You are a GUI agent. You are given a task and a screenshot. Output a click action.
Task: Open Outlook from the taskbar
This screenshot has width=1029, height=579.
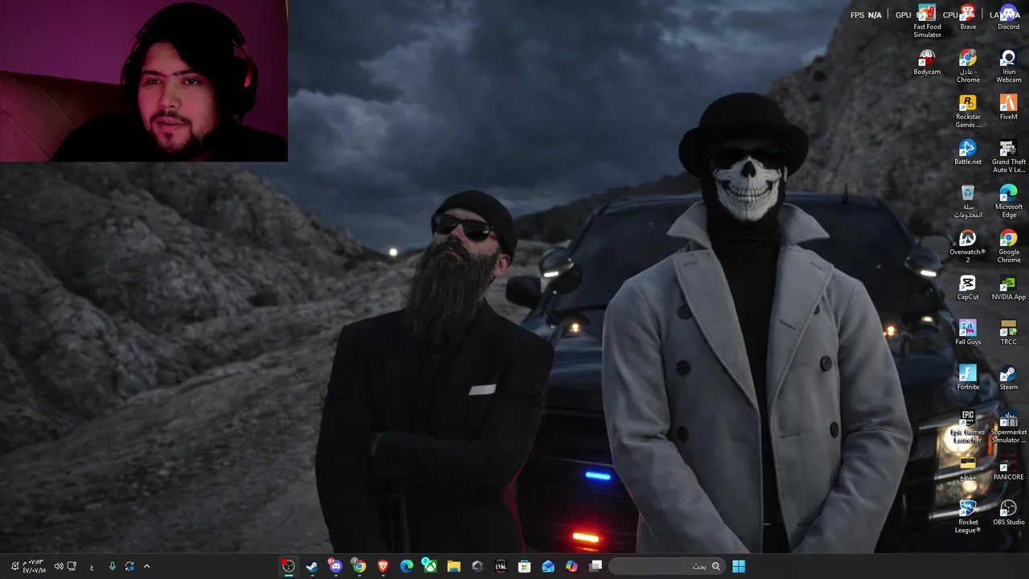(x=548, y=566)
